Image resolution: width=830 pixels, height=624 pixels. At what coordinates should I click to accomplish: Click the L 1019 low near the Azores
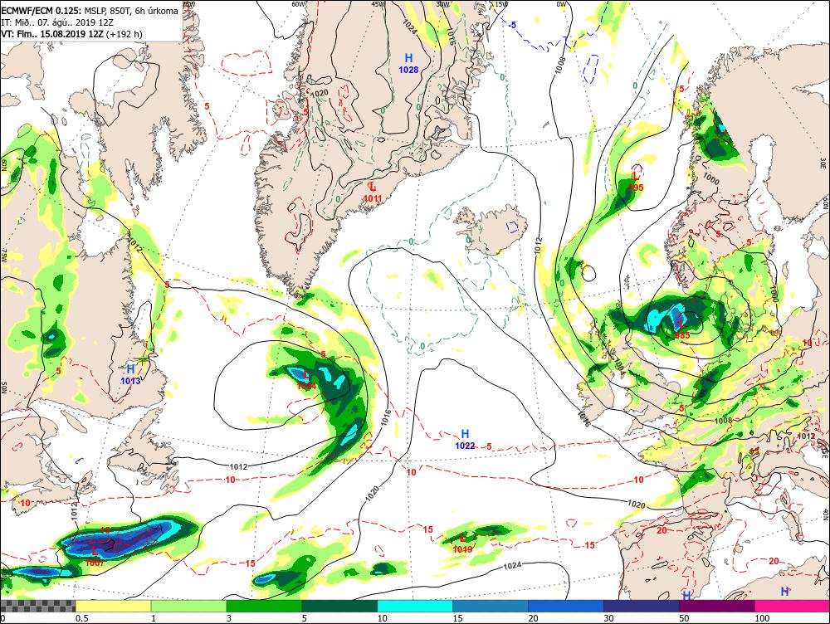[x=462, y=544]
